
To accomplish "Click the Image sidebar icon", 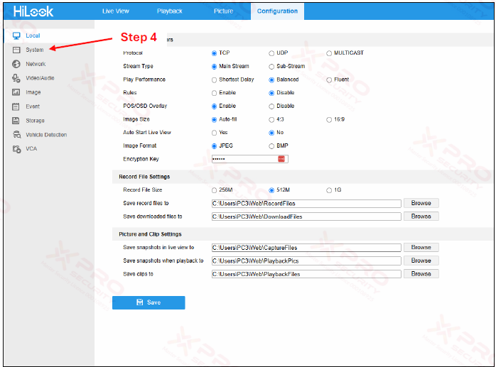I will 16,92.
